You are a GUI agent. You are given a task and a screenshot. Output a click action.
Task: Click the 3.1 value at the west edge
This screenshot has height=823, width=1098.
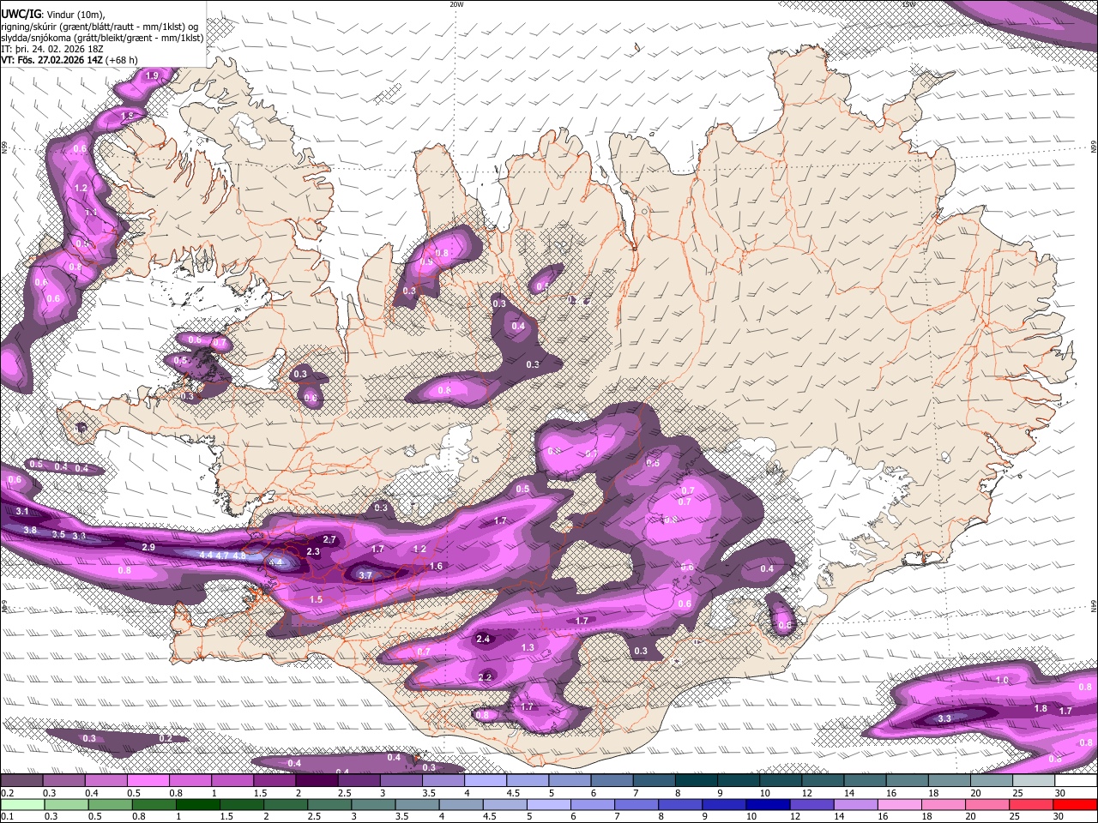pyautogui.click(x=22, y=512)
